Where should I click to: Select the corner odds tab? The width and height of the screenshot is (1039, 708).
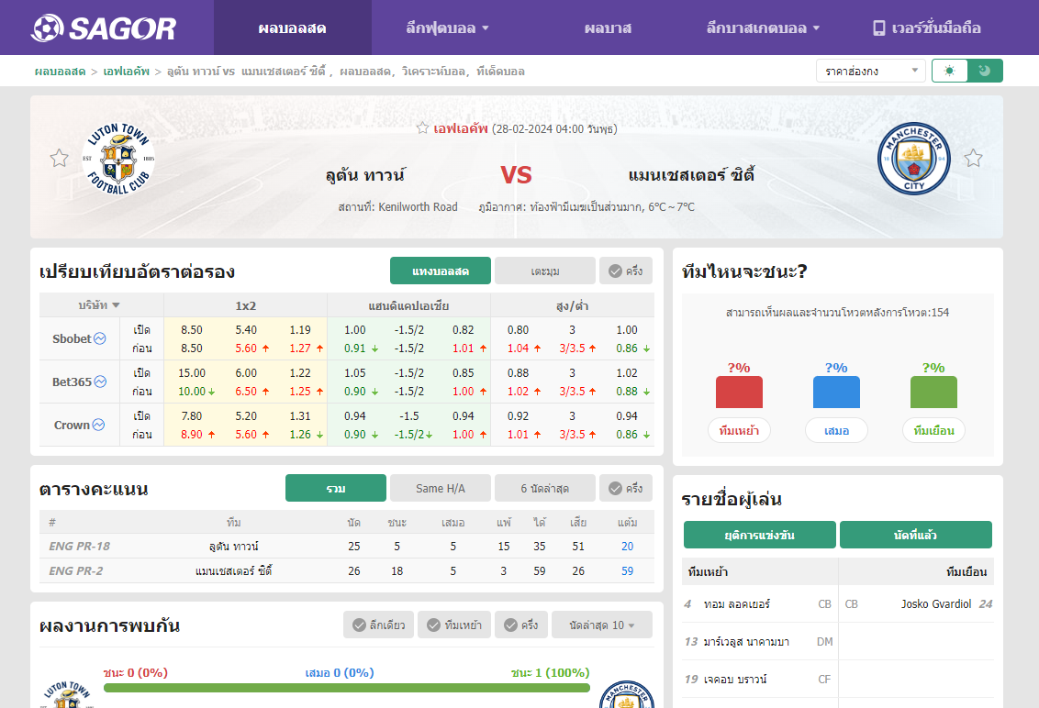pyautogui.click(x=544, y=271)
